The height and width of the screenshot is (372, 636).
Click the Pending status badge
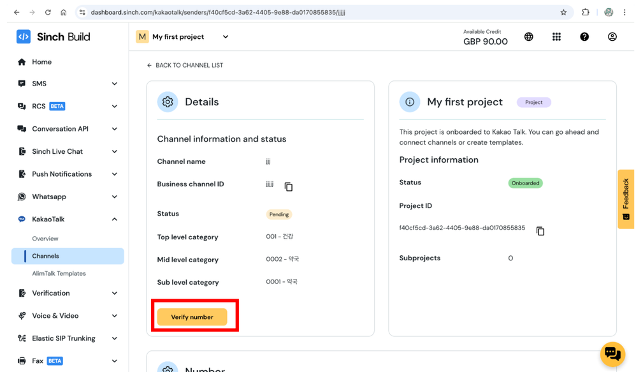[x=279, y=214]
